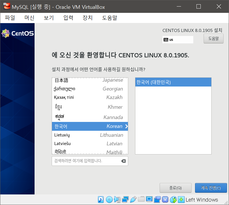Click the 계속 진행(C) continue button
229x205 pixels.
coord(211,188)
